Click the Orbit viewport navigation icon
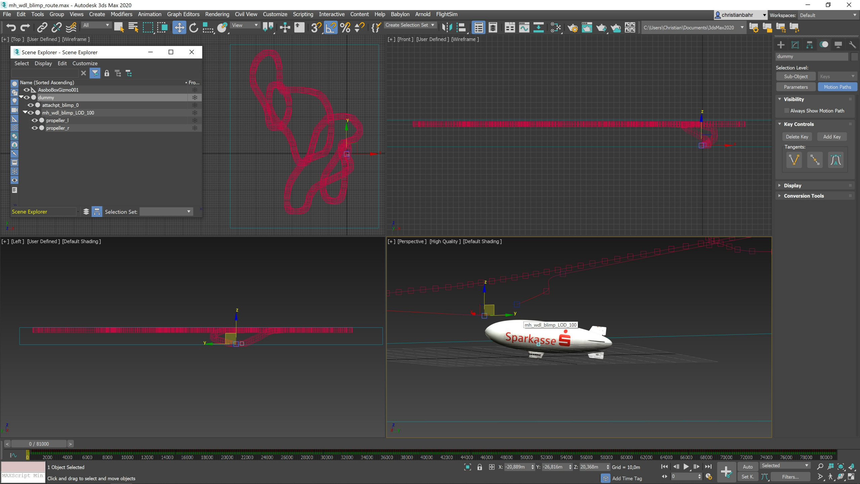 (x=841, y=477)
